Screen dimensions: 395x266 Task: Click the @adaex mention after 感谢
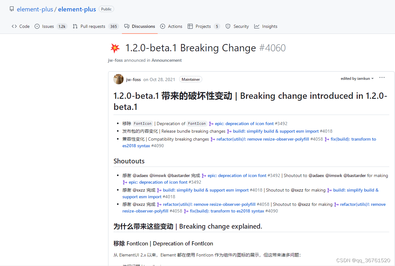click(x=140, y=175)
